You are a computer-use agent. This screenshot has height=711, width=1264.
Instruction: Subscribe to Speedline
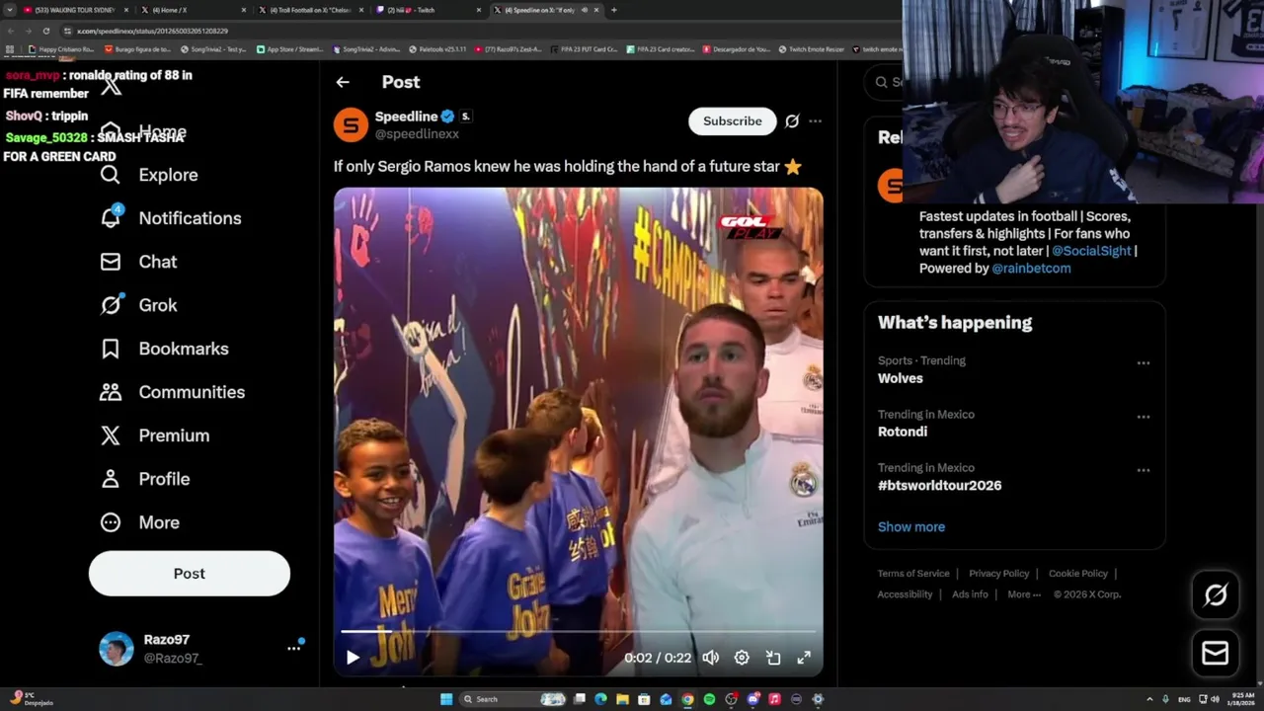point(733,121)
